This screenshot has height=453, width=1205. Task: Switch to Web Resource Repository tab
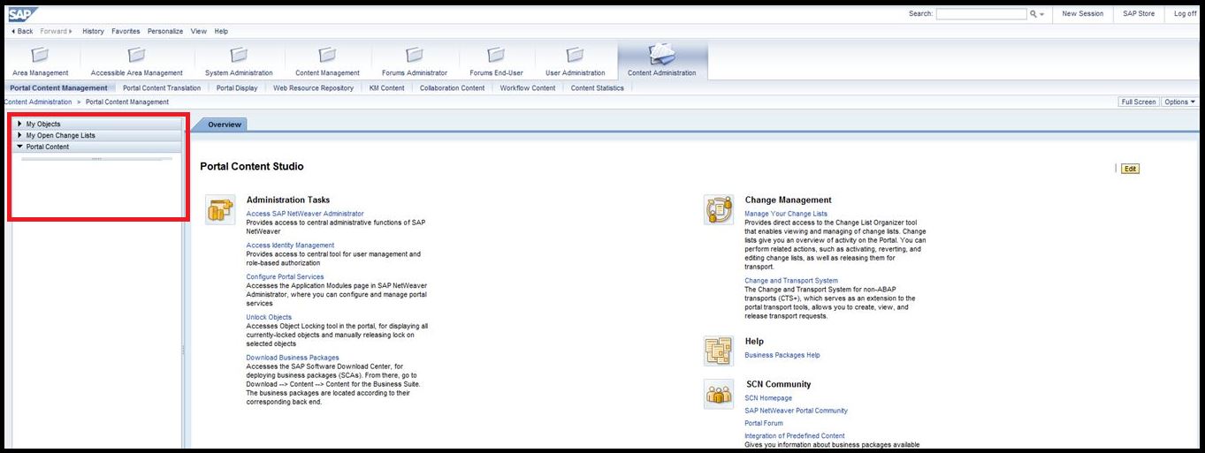click(x=313, y=87)
